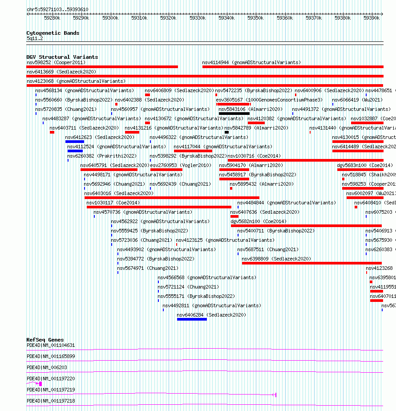The width and height of the screenshot is (396, 411).
Task: Click nsv5721124 (Chuang2021) label
Action: point(188,287)
